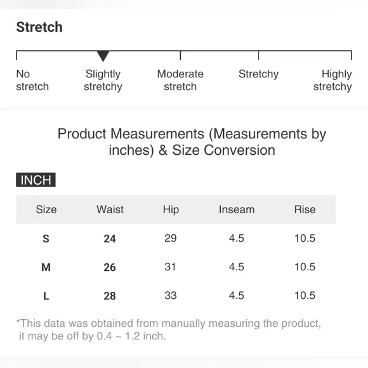Image resolution: width=368 pixels, height=368 pixels.
Task: Click the "Highly stretchy" scale label
Action: [x=332, y=81]
